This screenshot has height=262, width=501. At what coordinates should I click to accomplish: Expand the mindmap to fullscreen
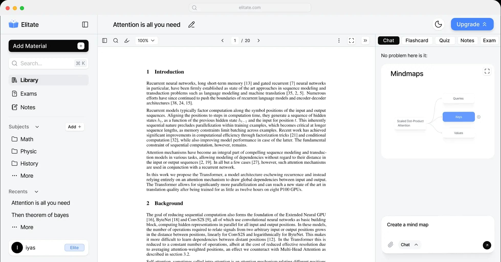click(487, 71)
